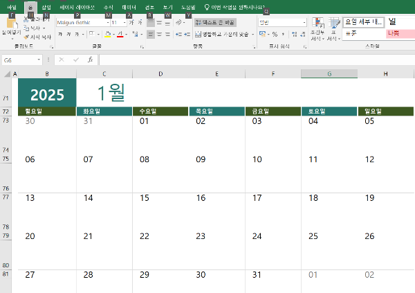Open the 삽입 Insert tab

click(x=46, y=7)
